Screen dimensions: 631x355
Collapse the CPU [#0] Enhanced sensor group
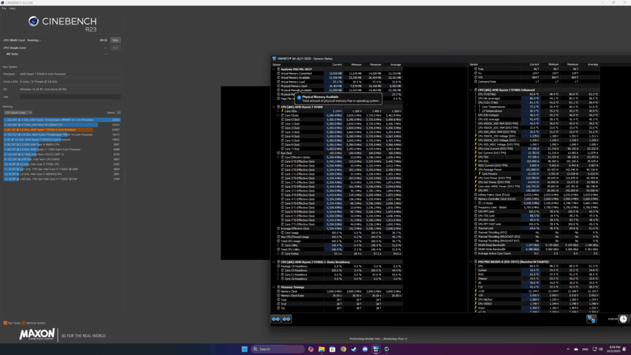pos(471,90)
